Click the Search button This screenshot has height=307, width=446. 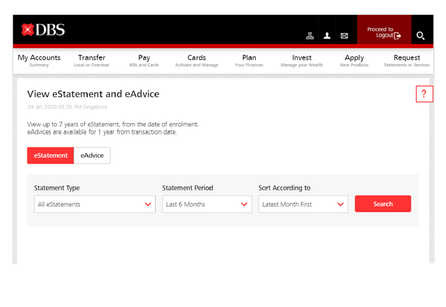383,204
